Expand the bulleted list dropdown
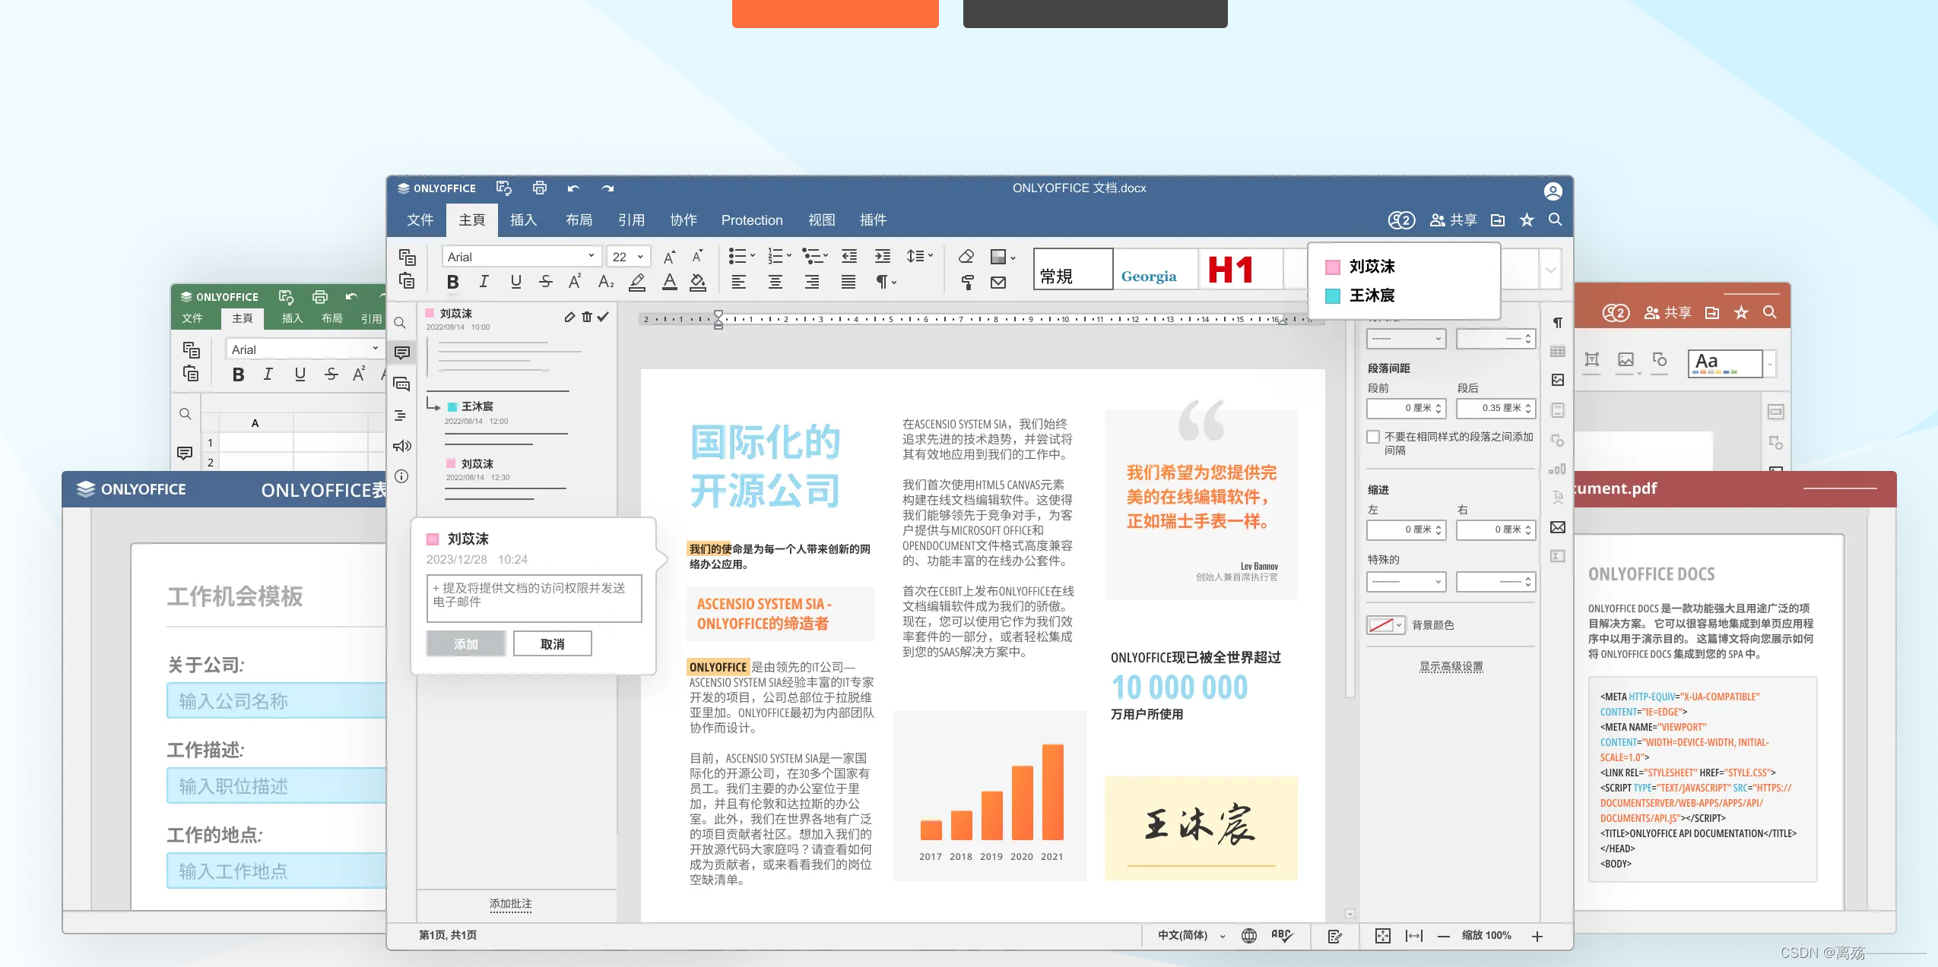 (x=752, y=256)
